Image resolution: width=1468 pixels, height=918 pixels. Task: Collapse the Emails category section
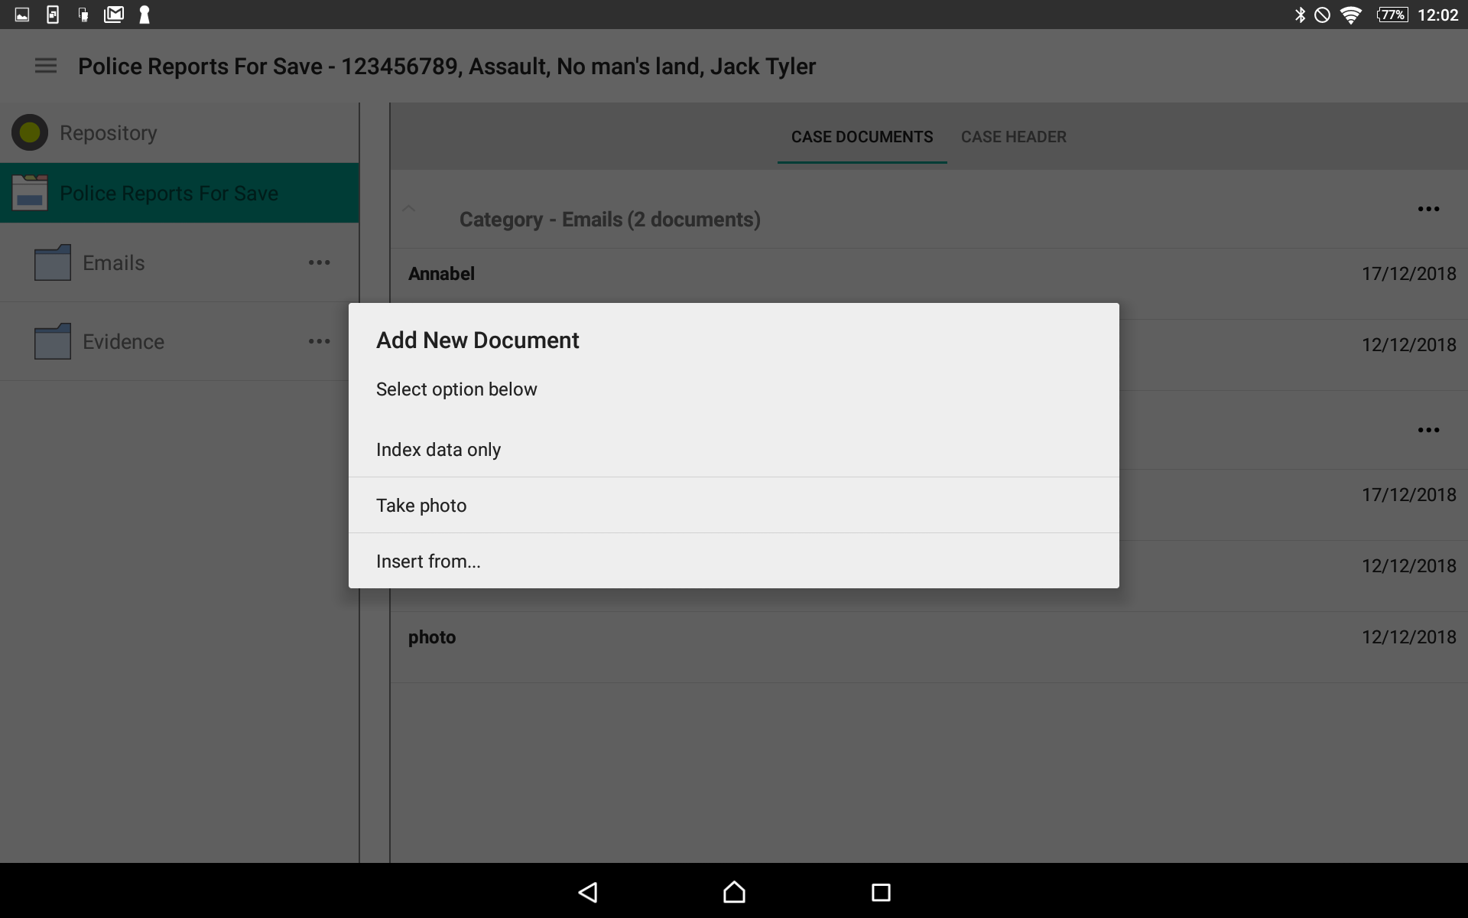tap(408, 209)
